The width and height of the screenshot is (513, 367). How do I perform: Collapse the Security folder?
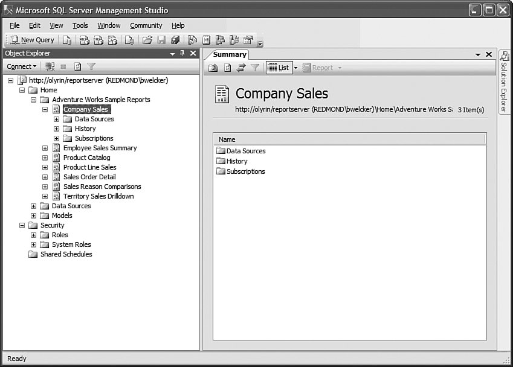click(x=22, y=225)
